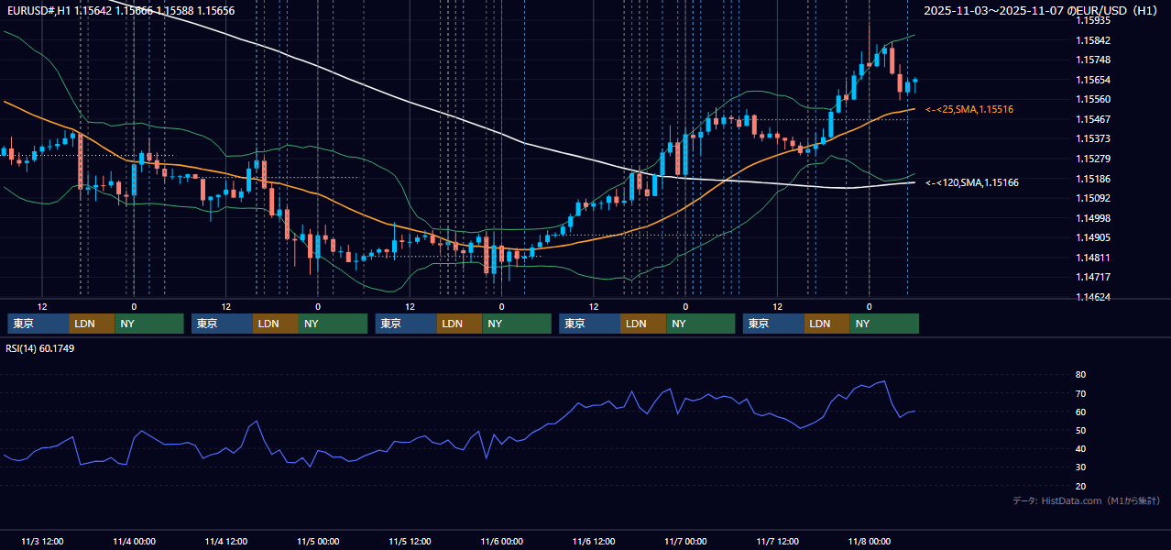Screen dimensions: 1171x550
Task: Click price axis value 1.14905
Action: tap(1092, 237)
